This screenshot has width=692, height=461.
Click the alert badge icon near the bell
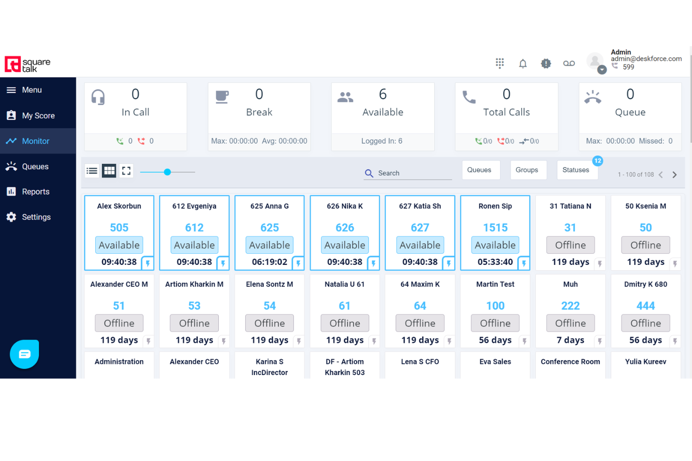(546, 63)
